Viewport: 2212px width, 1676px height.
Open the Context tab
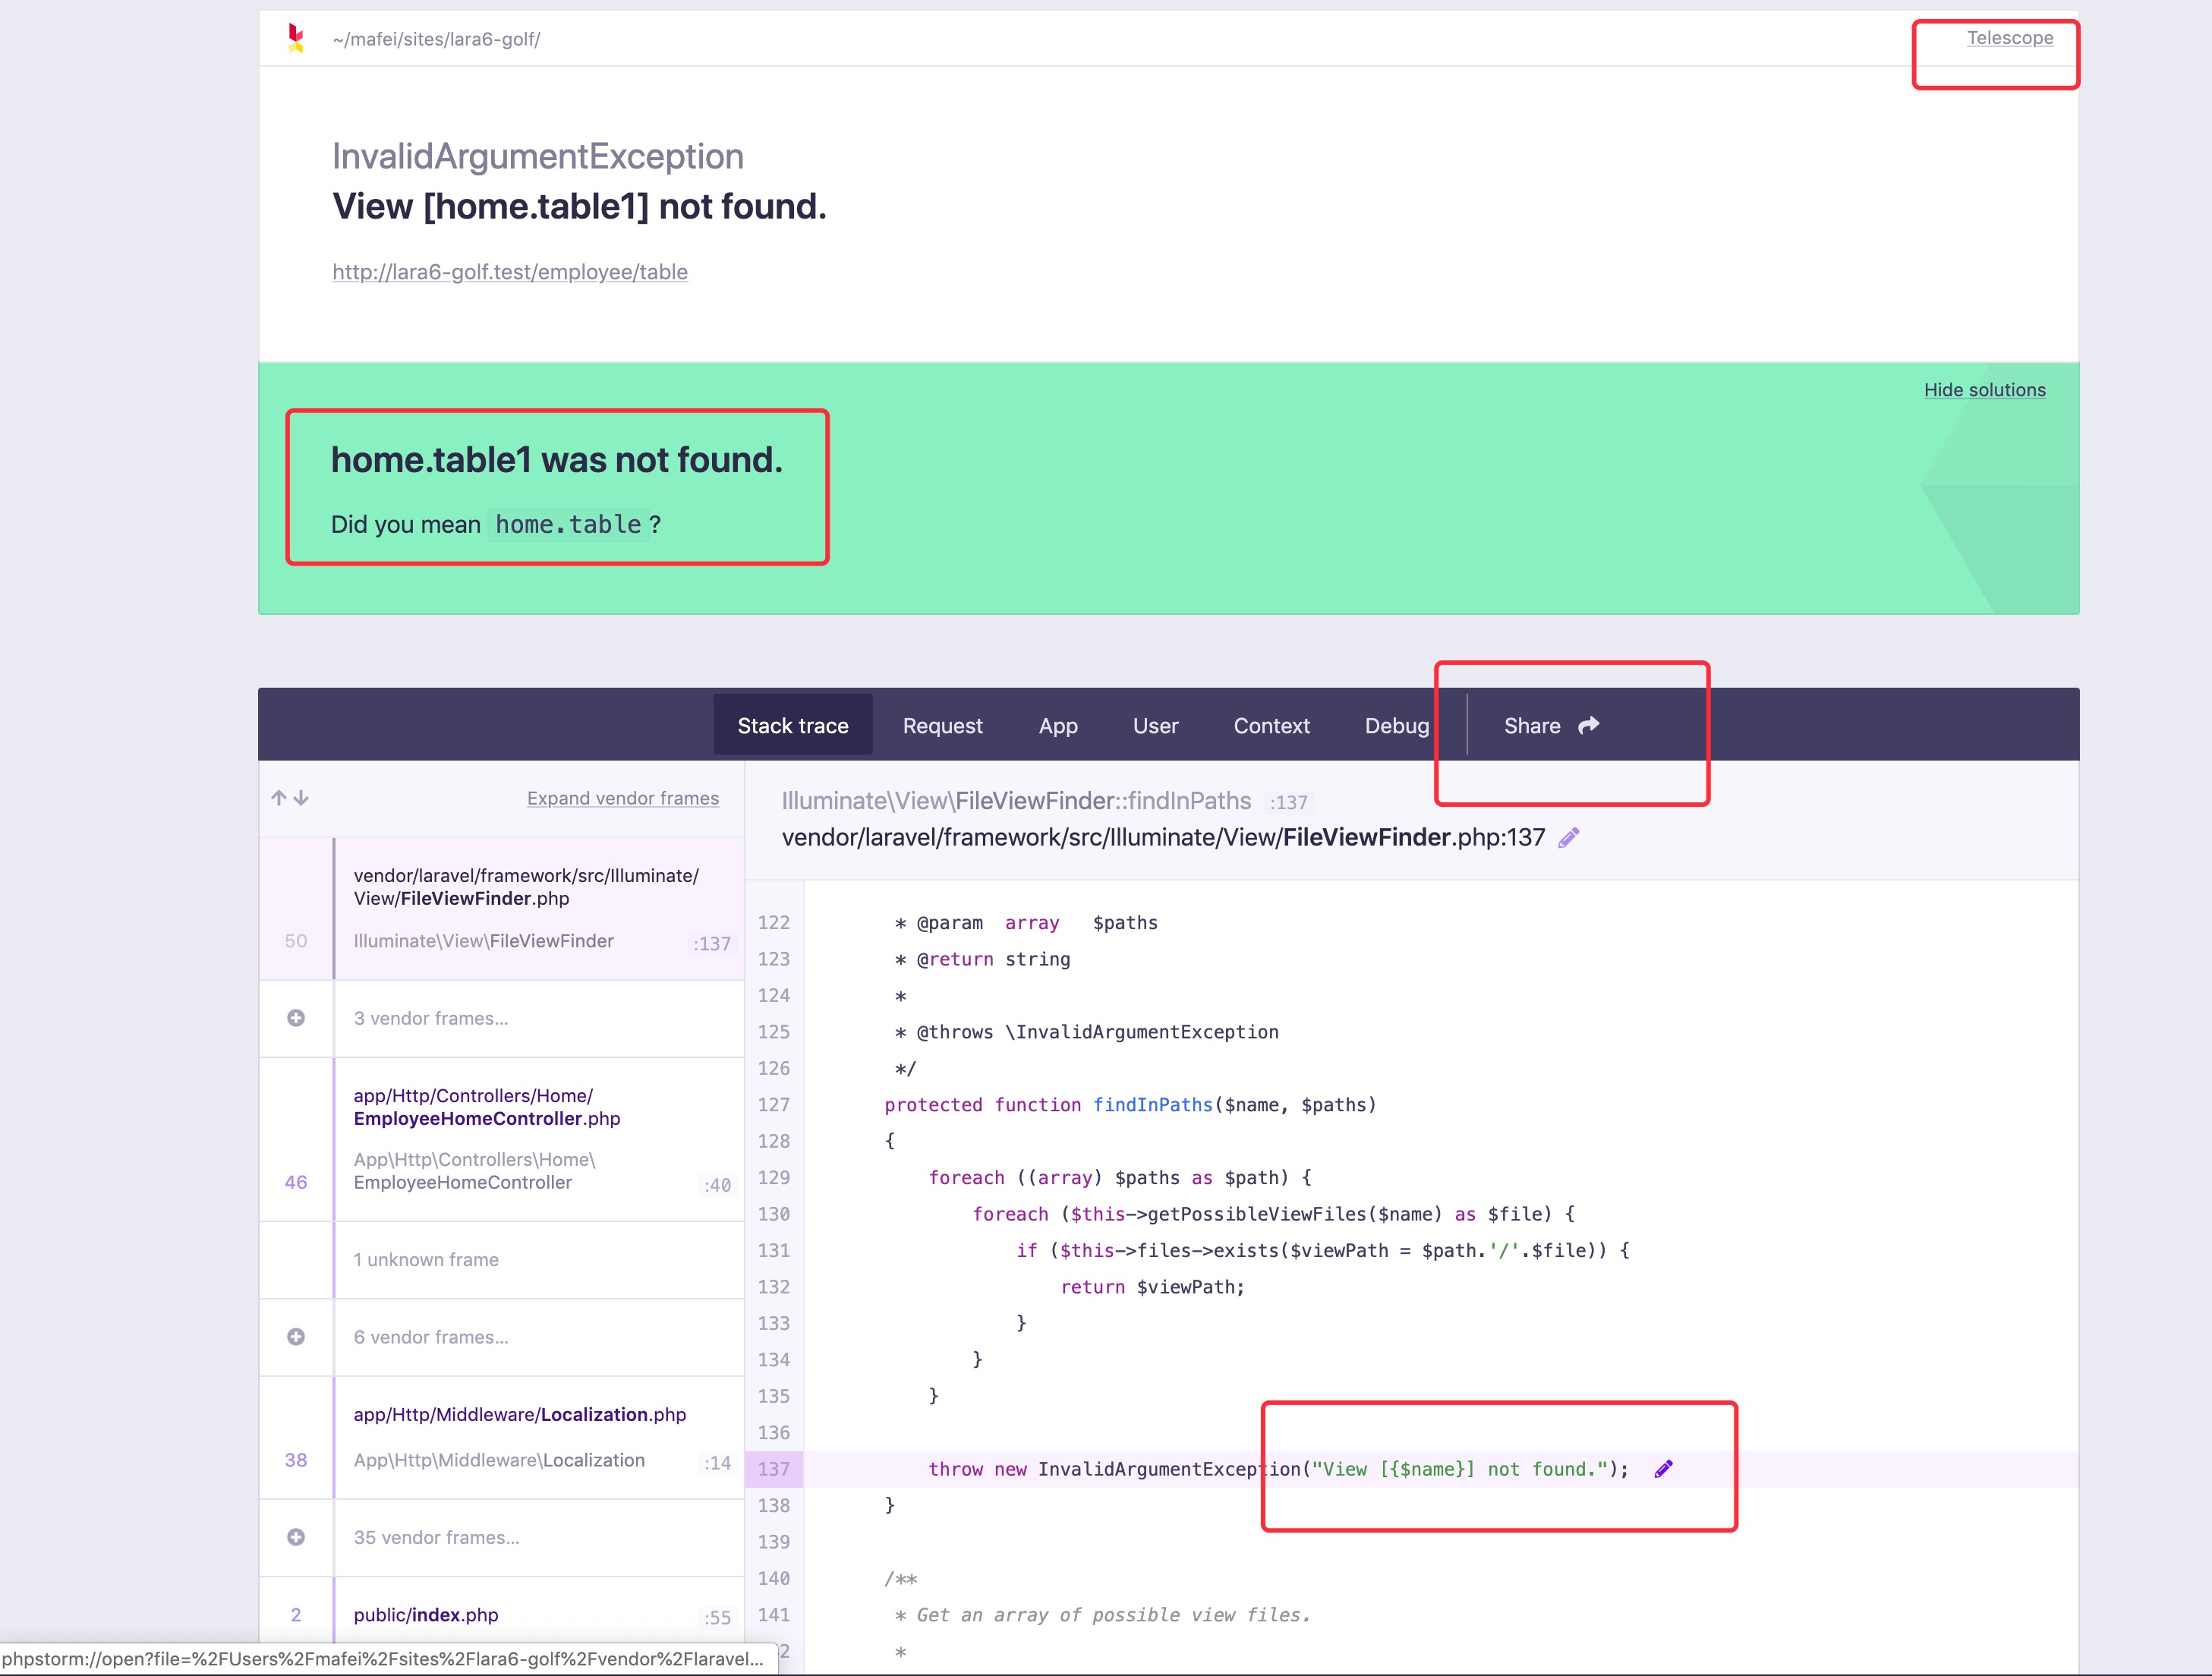1271,726
